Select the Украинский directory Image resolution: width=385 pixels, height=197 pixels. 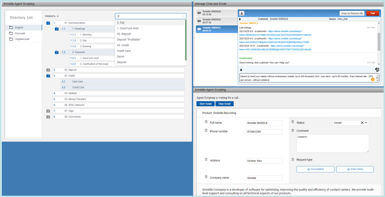click(x=24, y=39)
